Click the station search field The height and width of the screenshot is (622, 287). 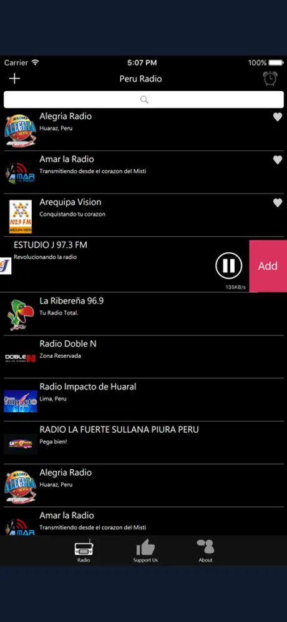143,99
